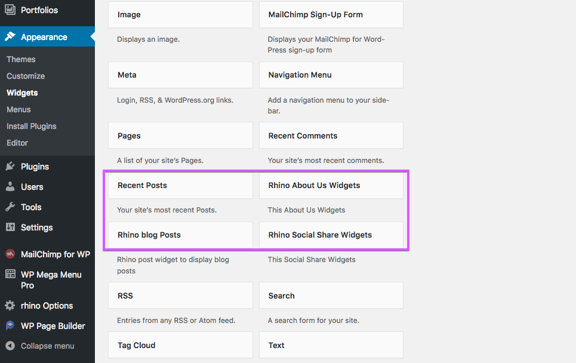Open MailChimp for WP menu label
Image resolution: width=576 pixels, height=363 pixels.
click(56, 254)
